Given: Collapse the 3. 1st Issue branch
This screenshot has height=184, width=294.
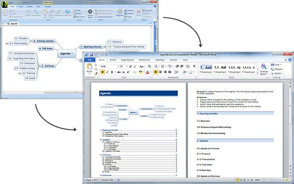Looking at the screenshot, I should (39, 66).
